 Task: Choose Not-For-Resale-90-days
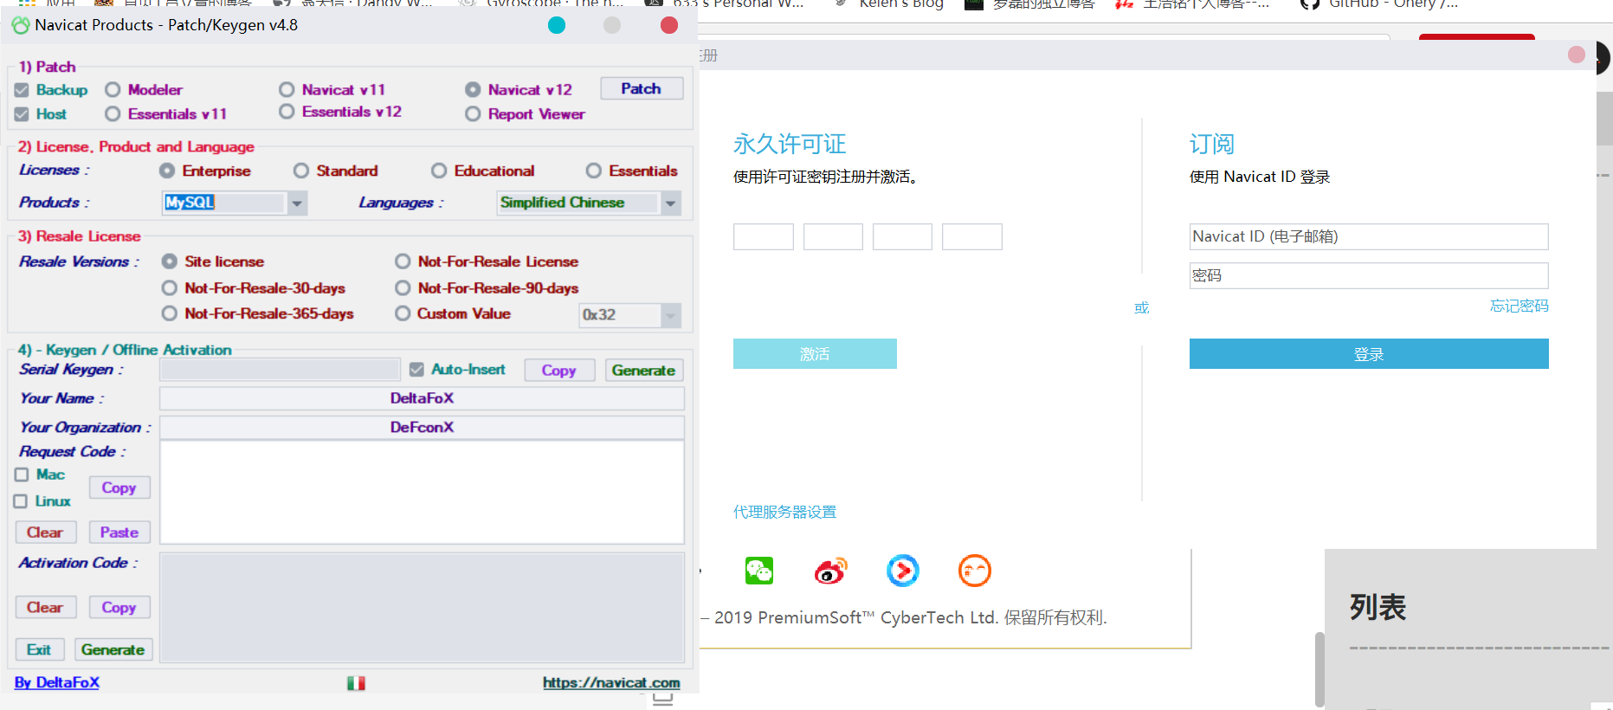403,287
